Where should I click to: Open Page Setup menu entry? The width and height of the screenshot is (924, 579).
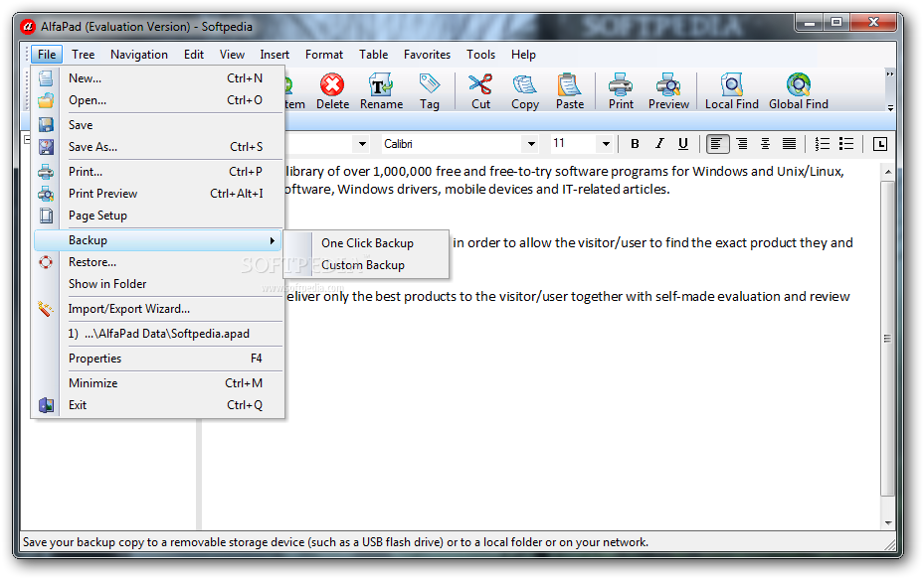tap(158, 216)
